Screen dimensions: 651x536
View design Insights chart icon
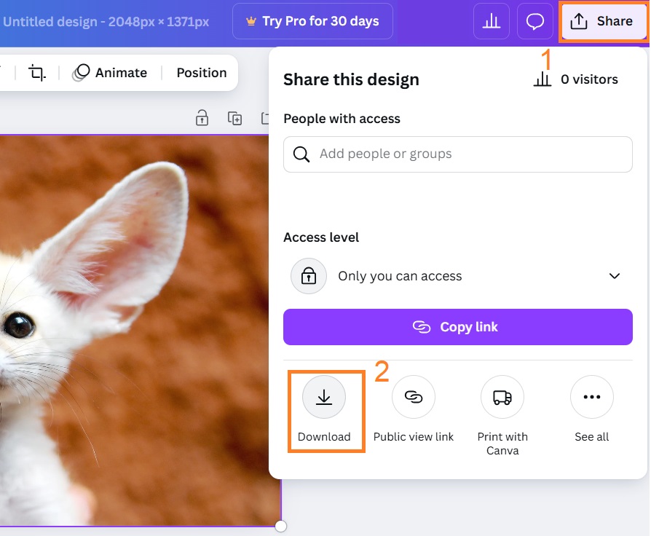(491, 21)
